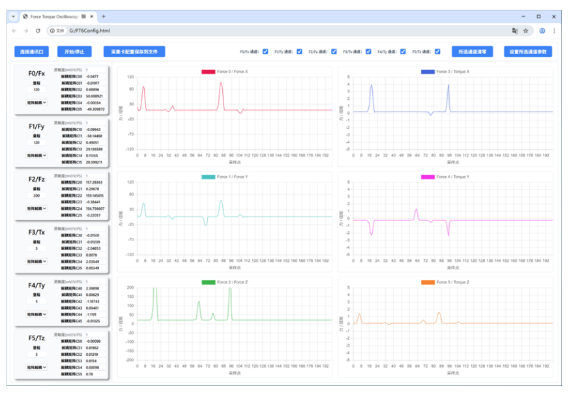This screenshot has width=569, height=393.
Task: Toggle the F5/Tz 通道 checkbox
Action: [x=437, y=51]
